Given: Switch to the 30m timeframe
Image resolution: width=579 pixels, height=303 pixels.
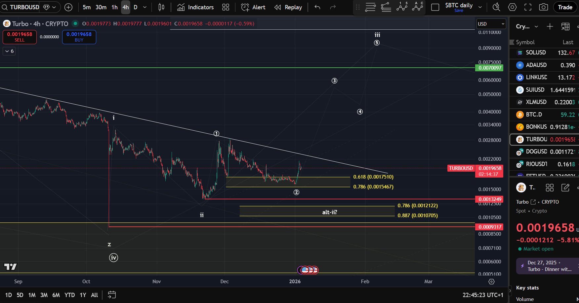Looking at the screenshot, I should 101,7.
